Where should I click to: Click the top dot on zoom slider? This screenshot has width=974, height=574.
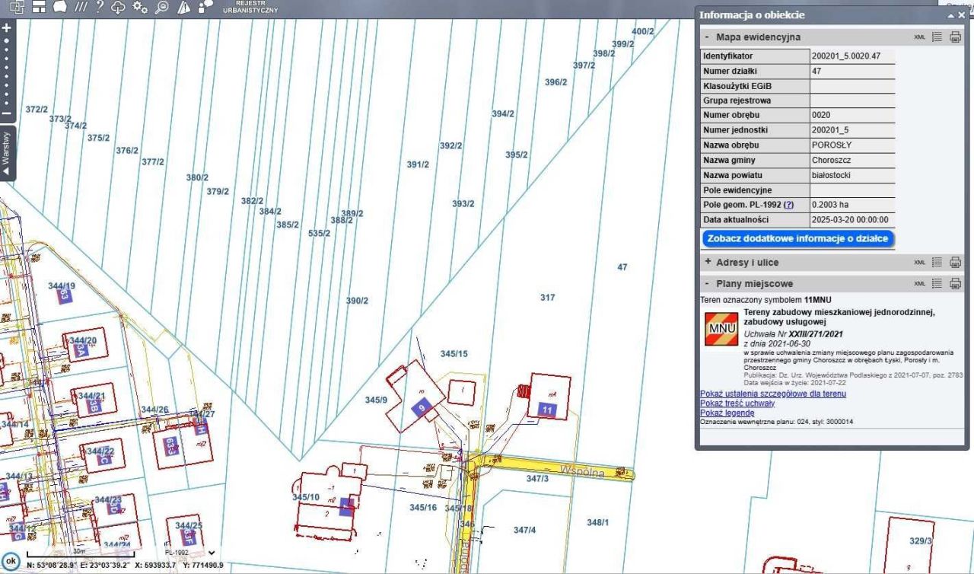[x=7, y=40]
